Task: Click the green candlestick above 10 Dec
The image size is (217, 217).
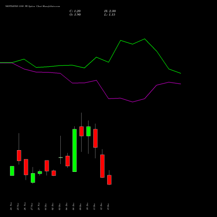Action: (89, 131)
